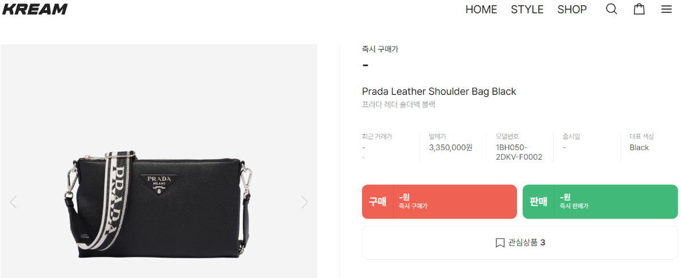681x278 pixels.
Task: Click the red 구매 buy button
Action: 439,202
